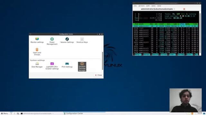Click the terminal window vertical scrollbar

pyautogui.click(x=200, y=33)
